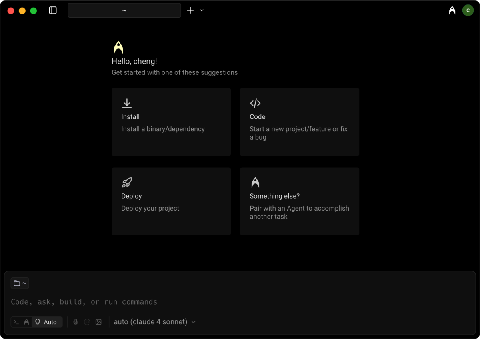The height and width of the screenshot is (339, 480).
Task: Switch to terminal command mode
Action: coord(16,322)
